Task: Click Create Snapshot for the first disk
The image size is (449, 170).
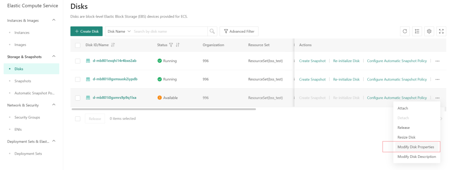Action: (x=313, y=61)
